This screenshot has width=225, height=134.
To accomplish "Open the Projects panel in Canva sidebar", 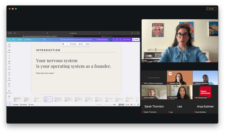I will pyautogui.click(x=9, y=79).
